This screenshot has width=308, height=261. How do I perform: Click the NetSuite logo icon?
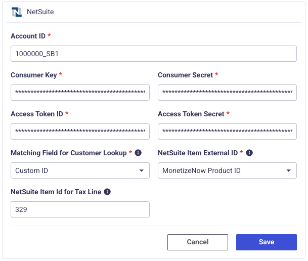17,12
